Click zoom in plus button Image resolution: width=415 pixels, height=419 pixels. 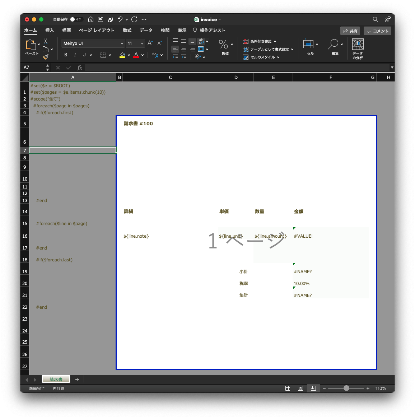[x=368, y=388]
